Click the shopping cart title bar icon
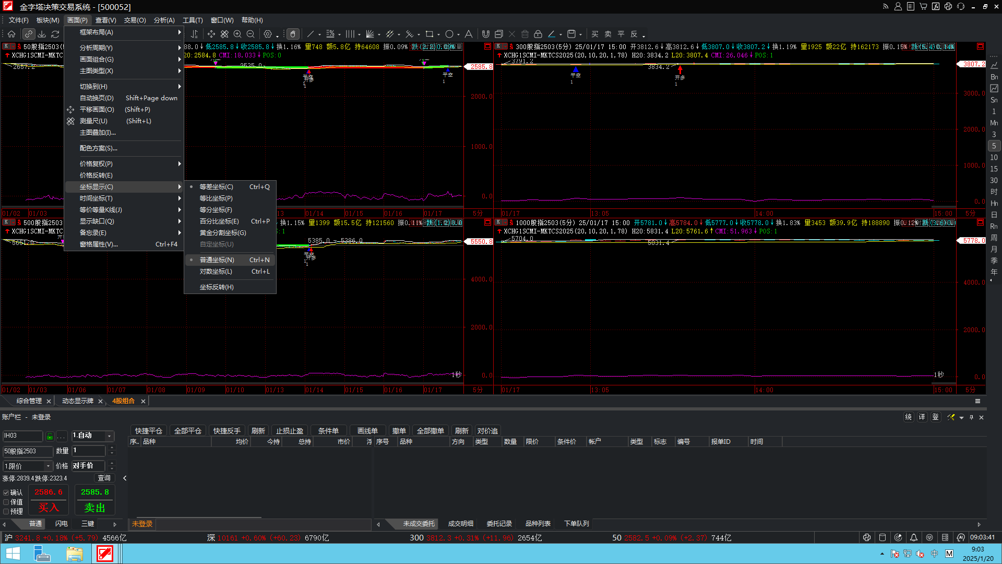Viewport: 1002px width, 564px height. [923, 7]
